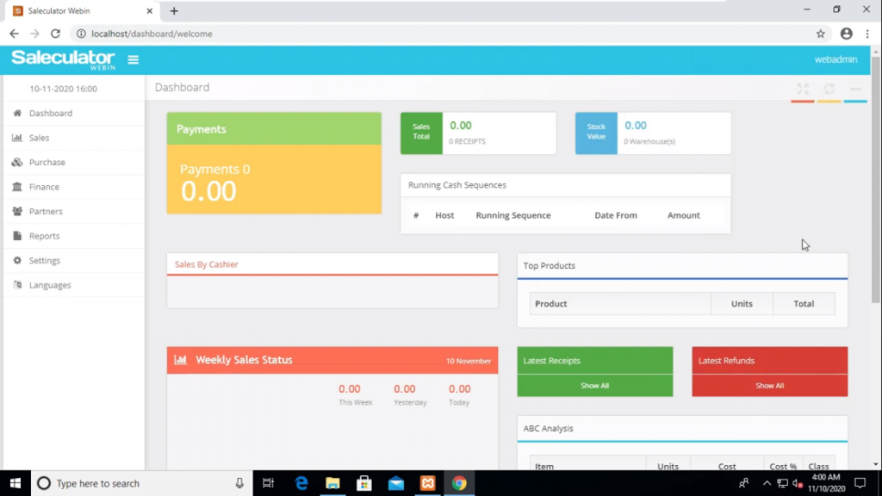
Task: Open taskbar clock and date
Action: pyautogui.click(x=826, y=483)
